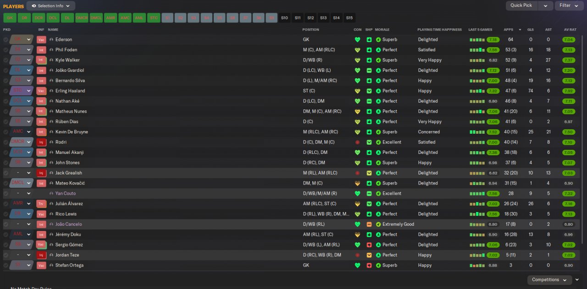Image resolution: width=587 pixels, height=289 pixels.
Task: Click Erling Haaland's 7.92 average rating badge
Action: coord(569,91)
